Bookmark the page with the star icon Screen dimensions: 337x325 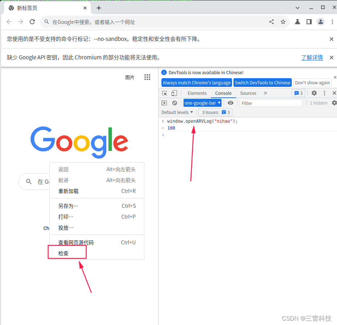coord(283,22)
